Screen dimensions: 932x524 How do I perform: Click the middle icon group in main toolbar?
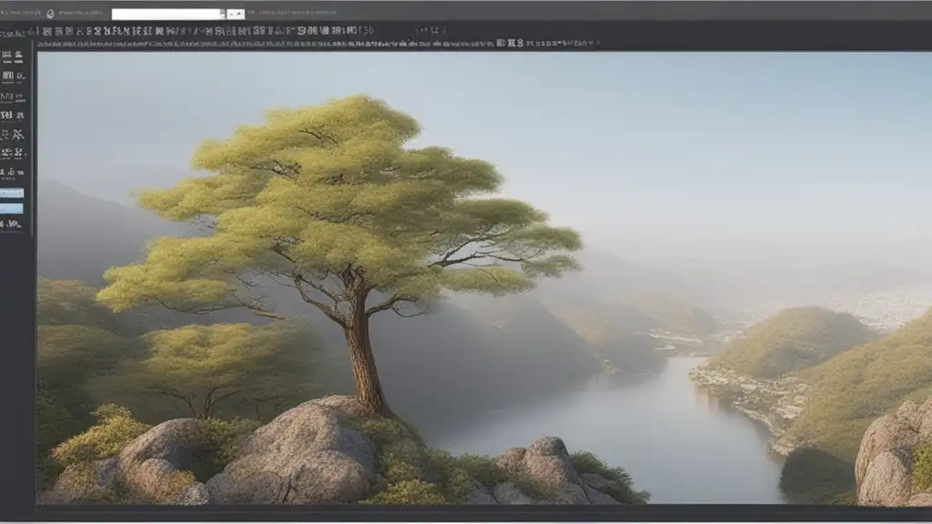pos(228,31)
